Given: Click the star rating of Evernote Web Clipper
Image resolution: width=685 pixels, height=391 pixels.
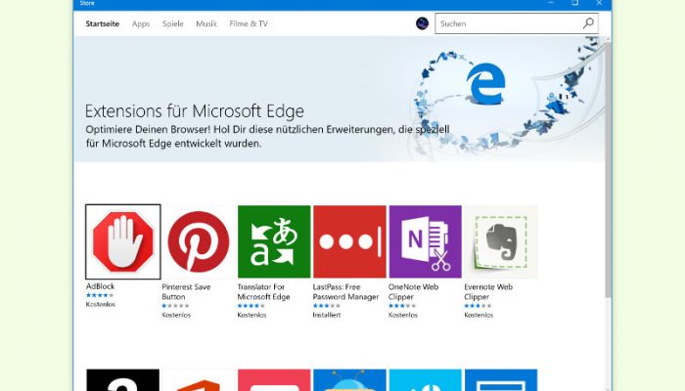Looking at the screenshot, I should [478, 306].
